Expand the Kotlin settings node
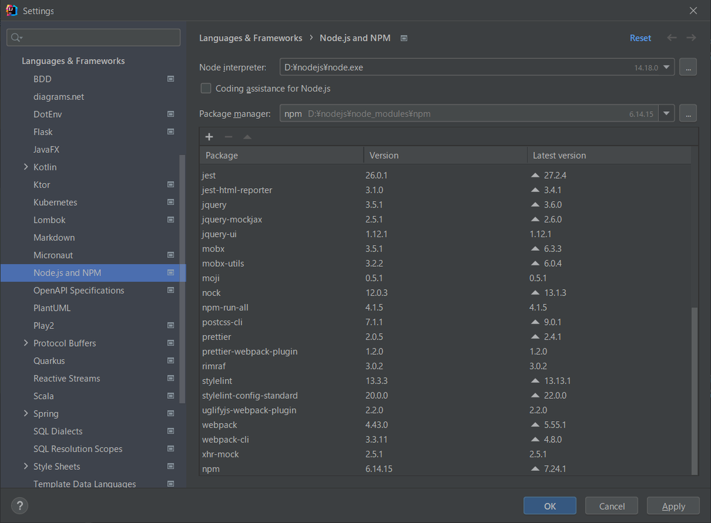The width and height of the screenshot is (711, 523). pyautogui.click(x=26, y=167)
